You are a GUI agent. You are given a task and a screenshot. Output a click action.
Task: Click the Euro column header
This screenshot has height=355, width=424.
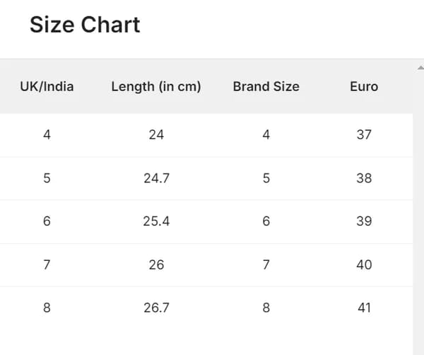364,87
